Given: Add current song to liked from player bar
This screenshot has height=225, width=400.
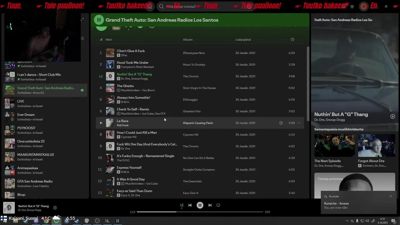Looking at the screenshot, I should click(55, 208).
